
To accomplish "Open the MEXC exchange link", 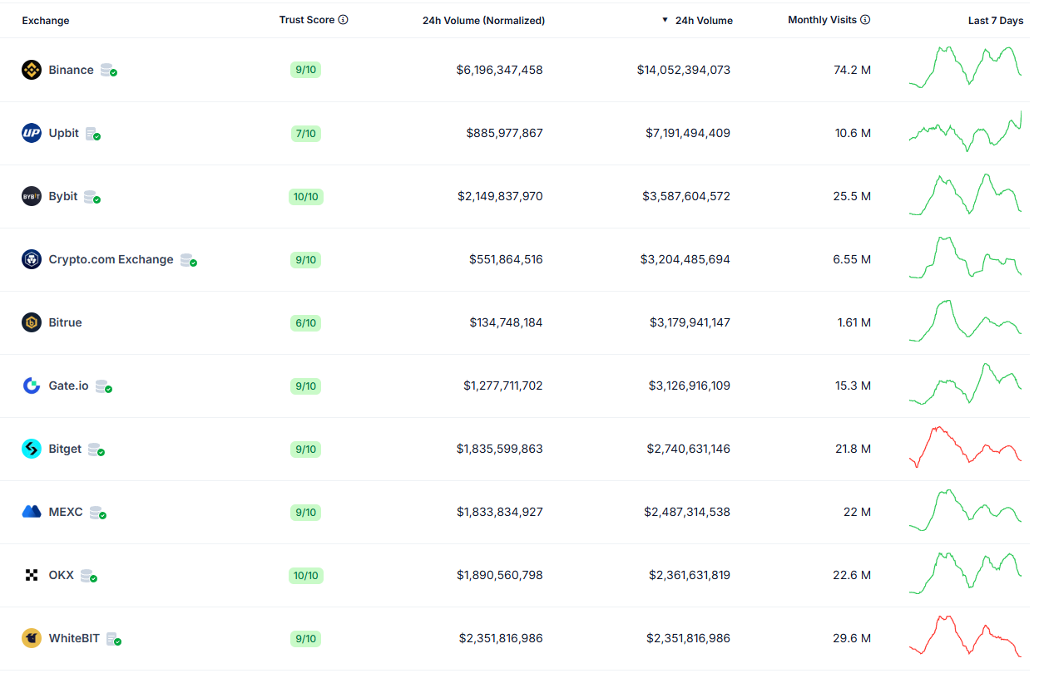I will (x=66, y=512).
